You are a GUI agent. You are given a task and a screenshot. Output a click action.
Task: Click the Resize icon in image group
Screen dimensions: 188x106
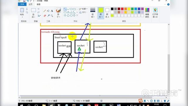[x=38, y=12]
